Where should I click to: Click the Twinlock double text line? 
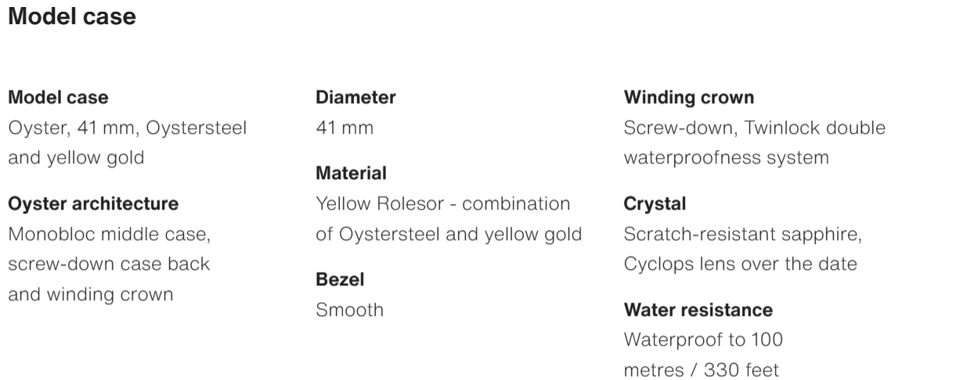[x=755, y=127]
